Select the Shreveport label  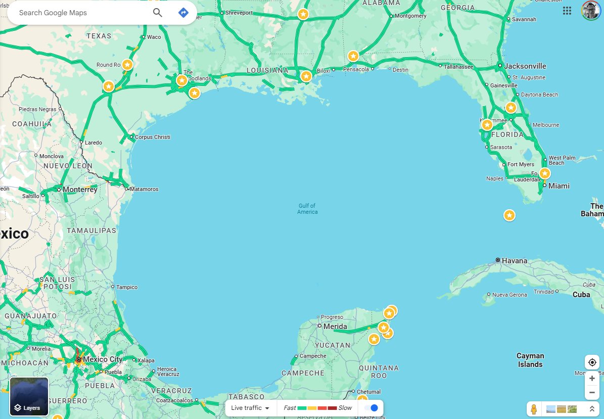click(x=239, y=13)
